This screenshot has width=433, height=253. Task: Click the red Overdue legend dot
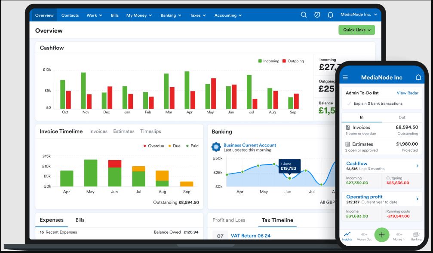point(145,146)
